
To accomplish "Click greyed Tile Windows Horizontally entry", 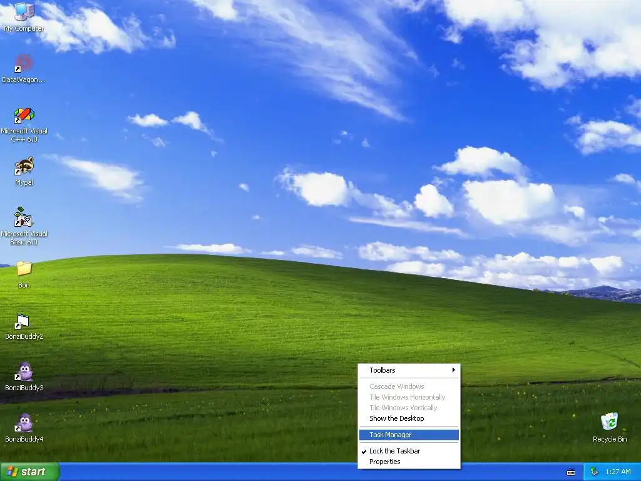I will (x=409, y=397).
